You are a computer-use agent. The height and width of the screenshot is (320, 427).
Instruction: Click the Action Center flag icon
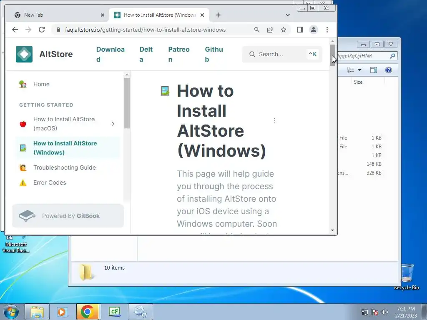(x=375, y=312)
